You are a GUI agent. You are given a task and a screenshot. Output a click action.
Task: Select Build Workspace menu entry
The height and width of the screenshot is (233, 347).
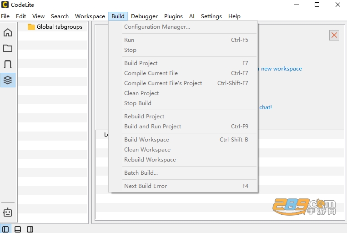183,140
